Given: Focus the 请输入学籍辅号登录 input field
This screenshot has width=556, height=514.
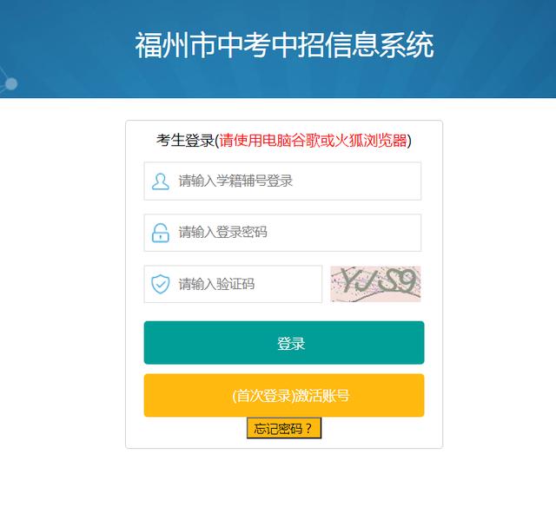Looking at the screenshot, I should pyautogui.click(x=282, y=181).
